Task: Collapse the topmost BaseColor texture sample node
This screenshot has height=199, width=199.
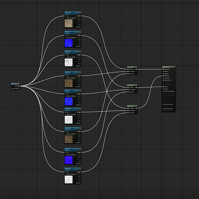Action: coord(80,13)
